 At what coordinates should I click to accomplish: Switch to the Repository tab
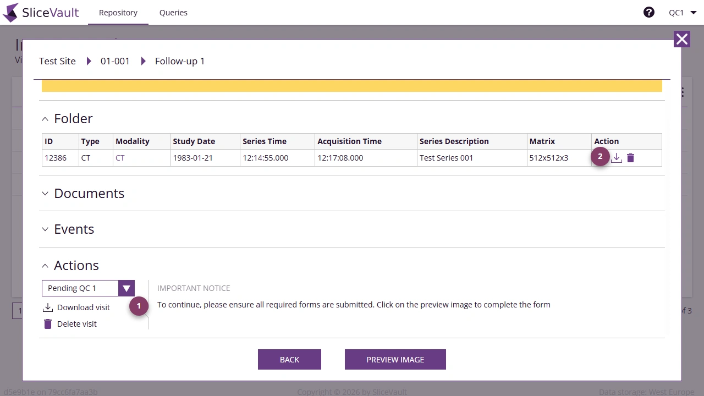click(118, 12)
